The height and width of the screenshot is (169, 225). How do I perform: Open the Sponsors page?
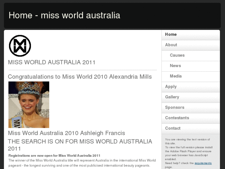tap(191, 108)
